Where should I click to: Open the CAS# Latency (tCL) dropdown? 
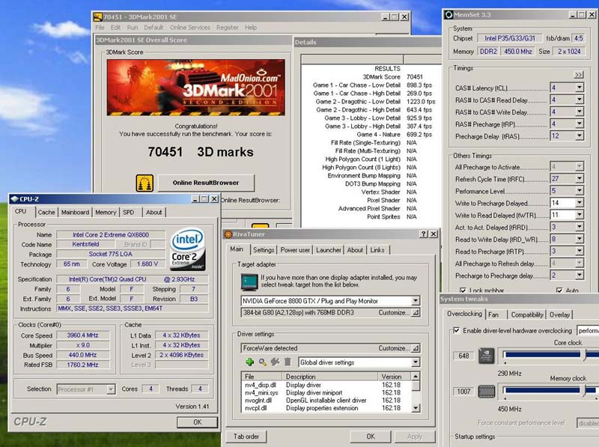579,88
